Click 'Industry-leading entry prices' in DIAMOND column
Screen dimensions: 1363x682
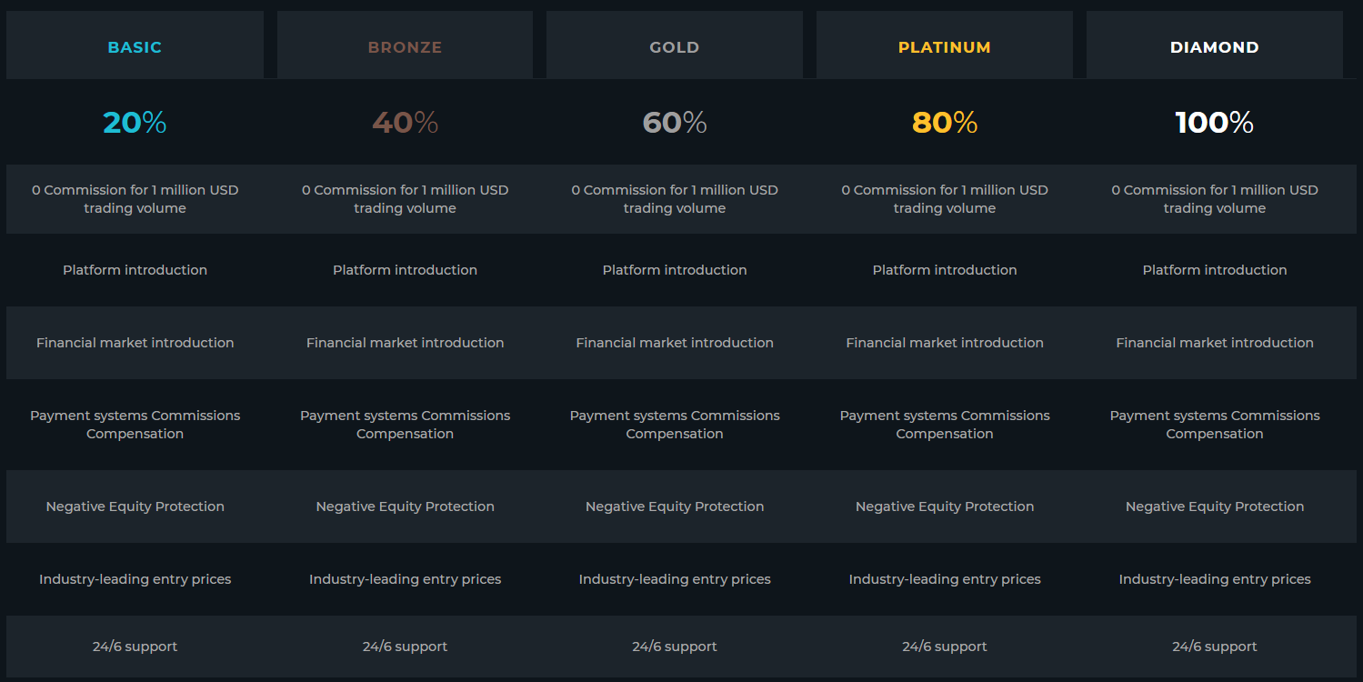tap(1215, 579)
